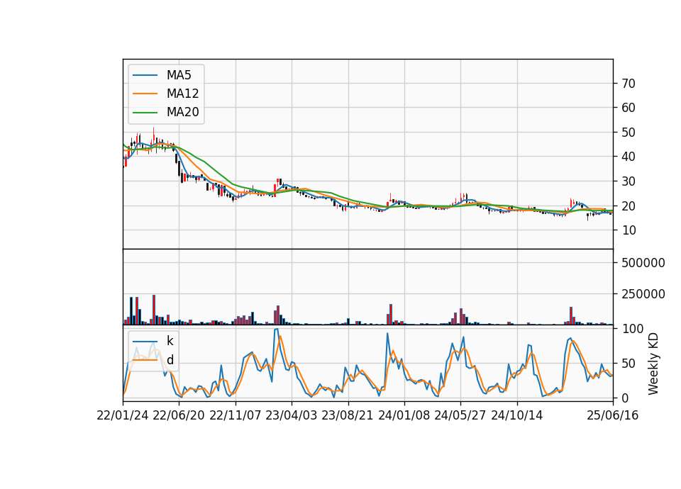Screen dimensions: 681x489
Task: Click the 24/10/14 date label
Action: tap(517, 415)
